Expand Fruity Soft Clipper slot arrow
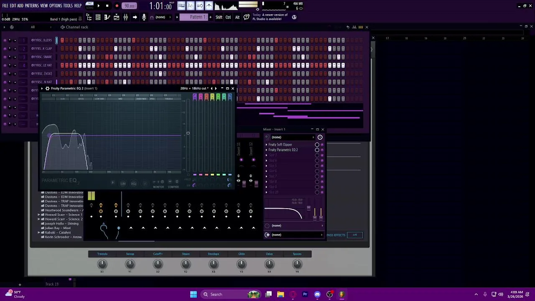This screenshot has height=301, width=535. (266, 145)
